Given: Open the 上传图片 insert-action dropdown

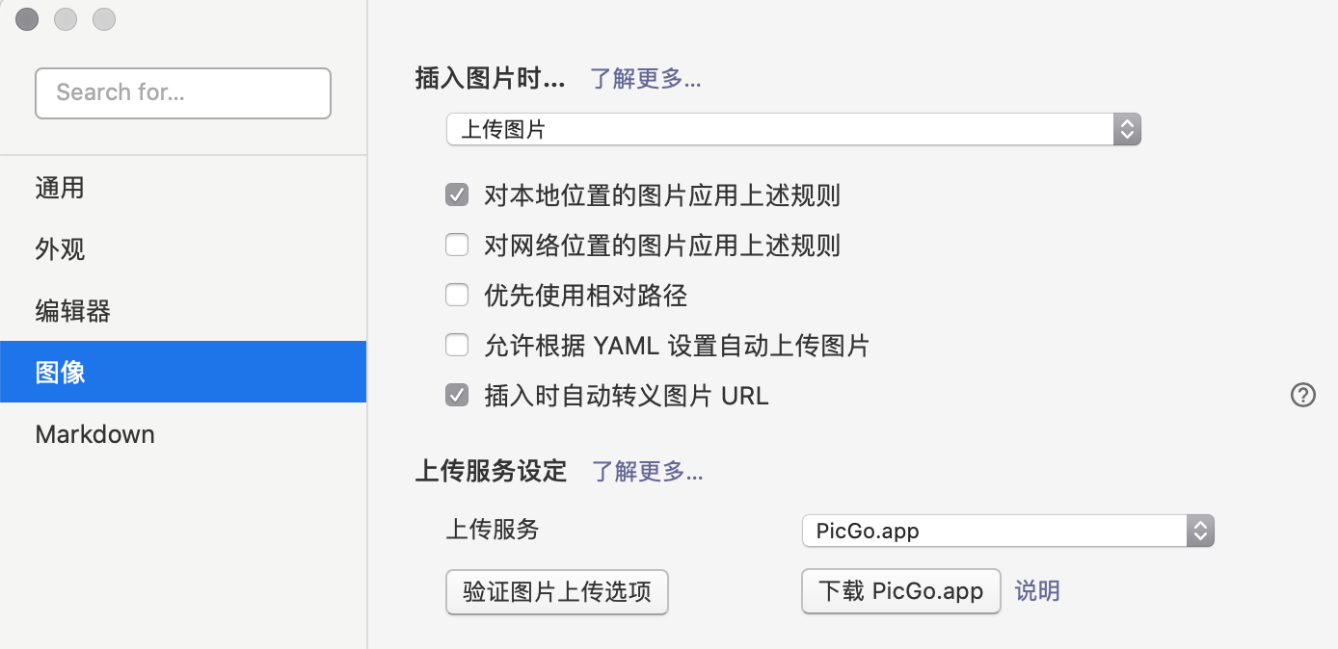Looking at the screenshot, I should (792, 129).
